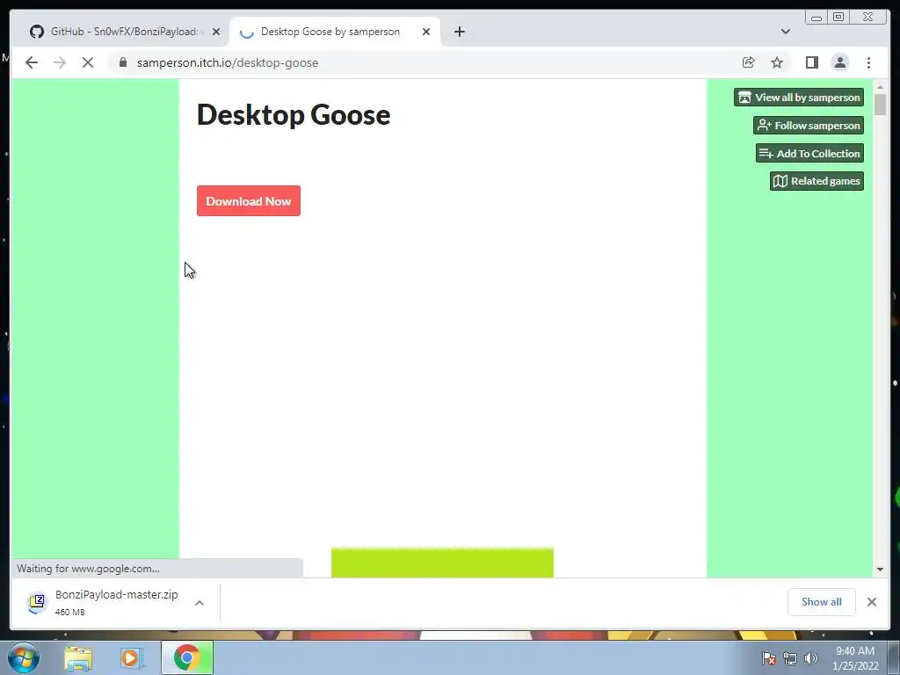Launch Windows Media Player from taskbar
The width and height of the screenshot is (900, 675).
131,658
